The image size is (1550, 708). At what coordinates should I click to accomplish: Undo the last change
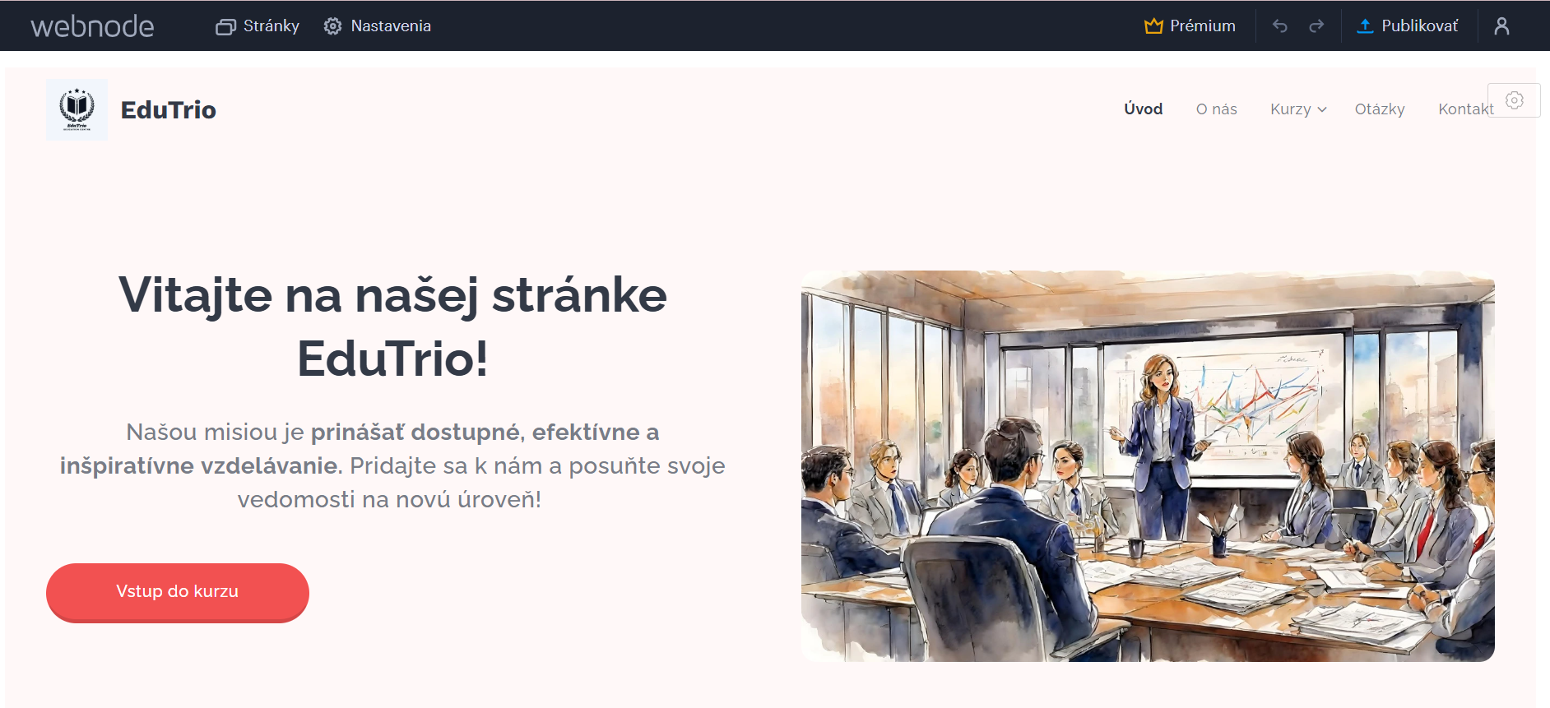pos(1279,26)
